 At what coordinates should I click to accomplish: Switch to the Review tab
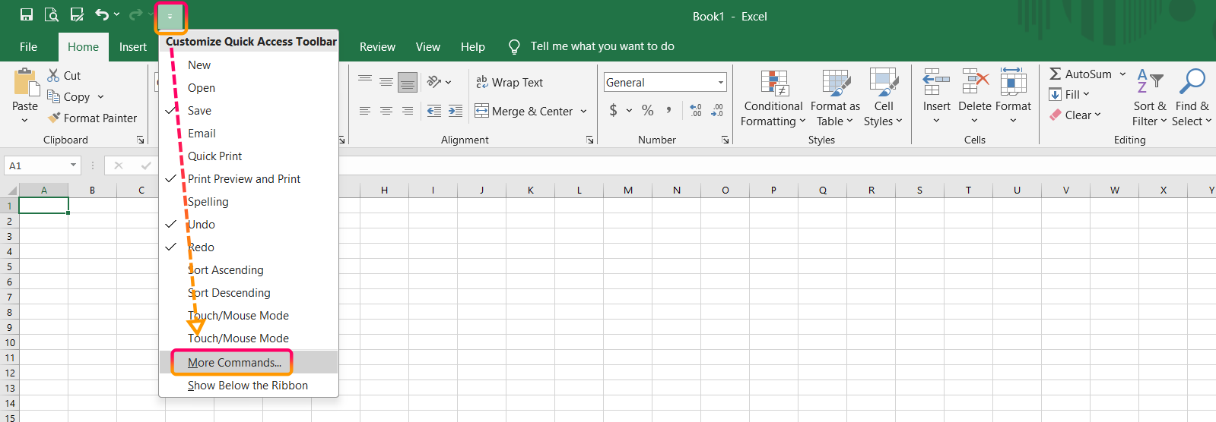[x=377, y=46]
